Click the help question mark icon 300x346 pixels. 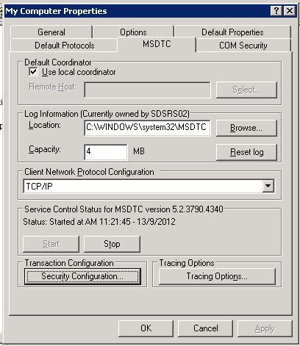[x=276, y=11]
